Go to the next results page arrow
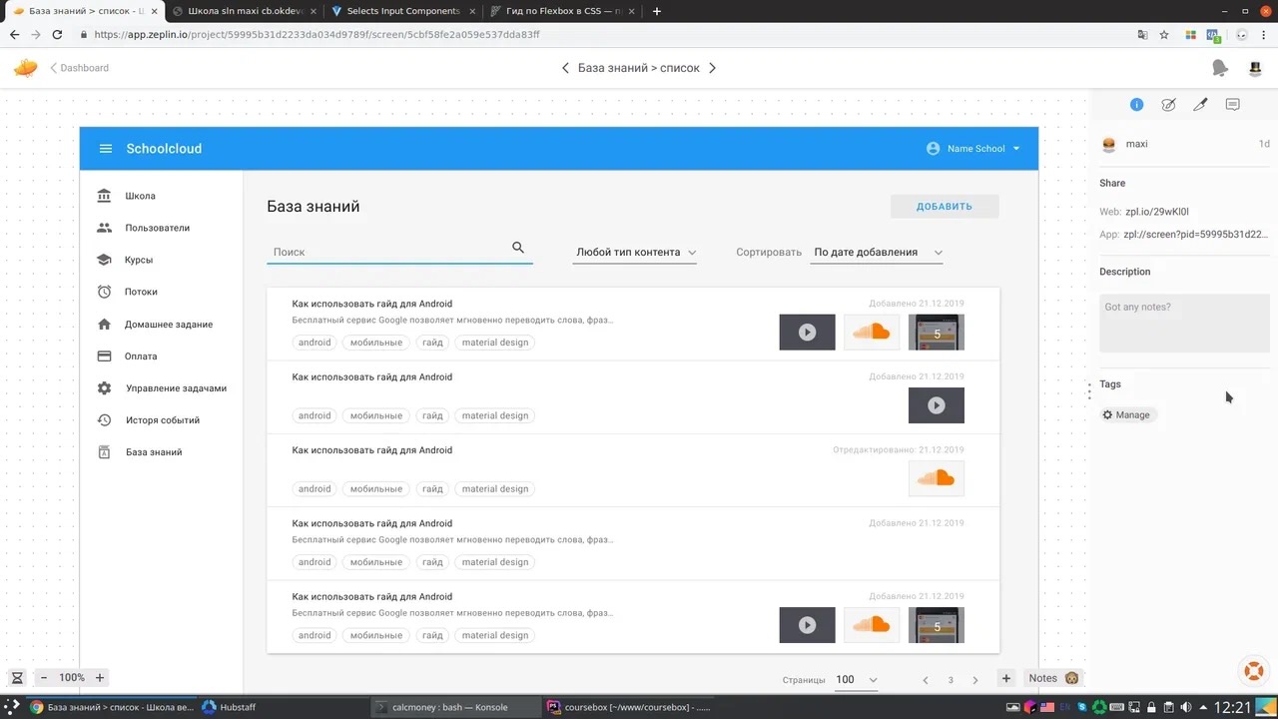1278x719 pixels. pos(975,680)
